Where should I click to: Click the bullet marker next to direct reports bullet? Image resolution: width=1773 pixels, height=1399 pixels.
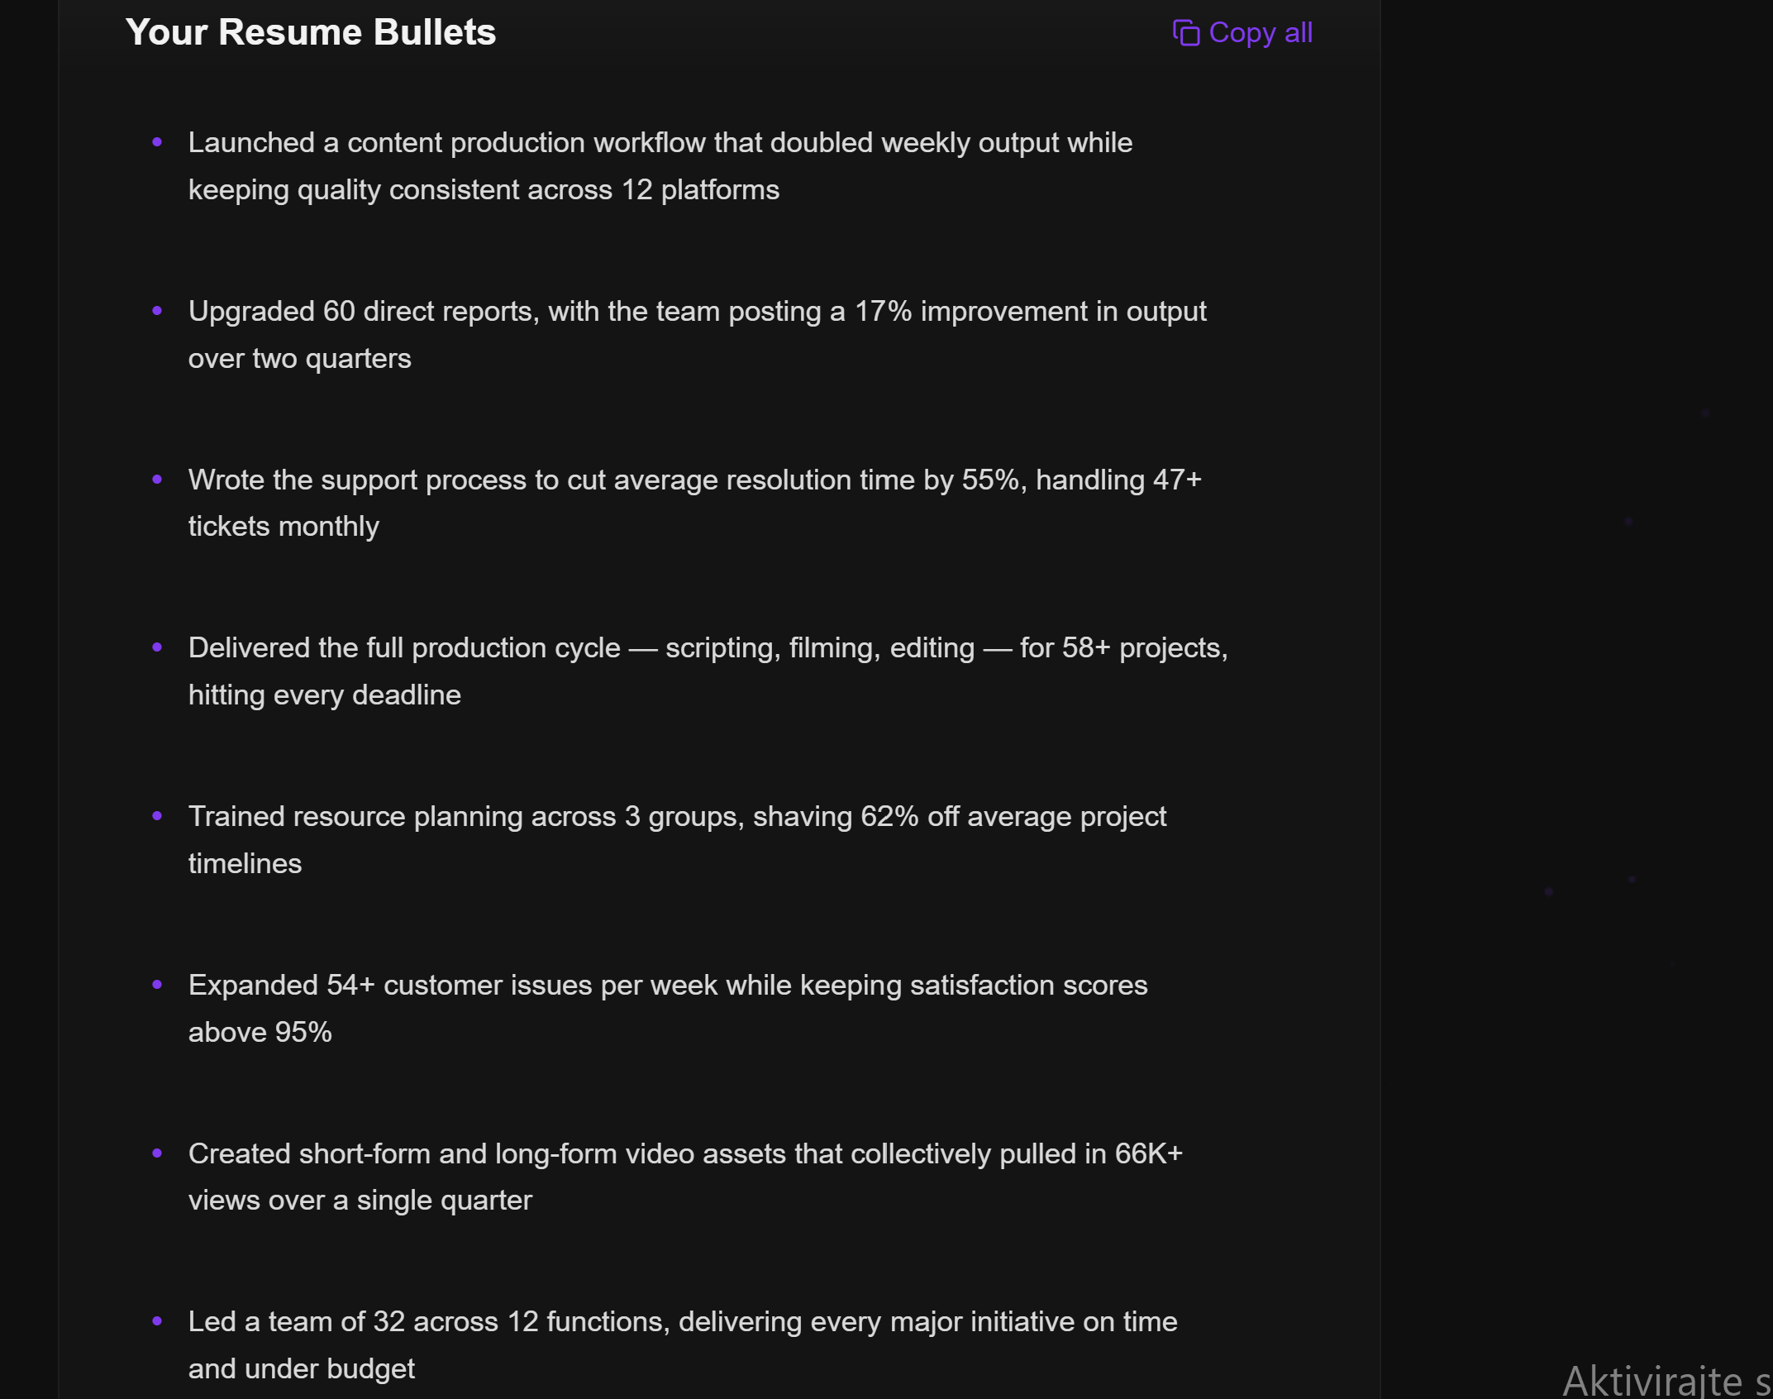[x=157, y=312]
